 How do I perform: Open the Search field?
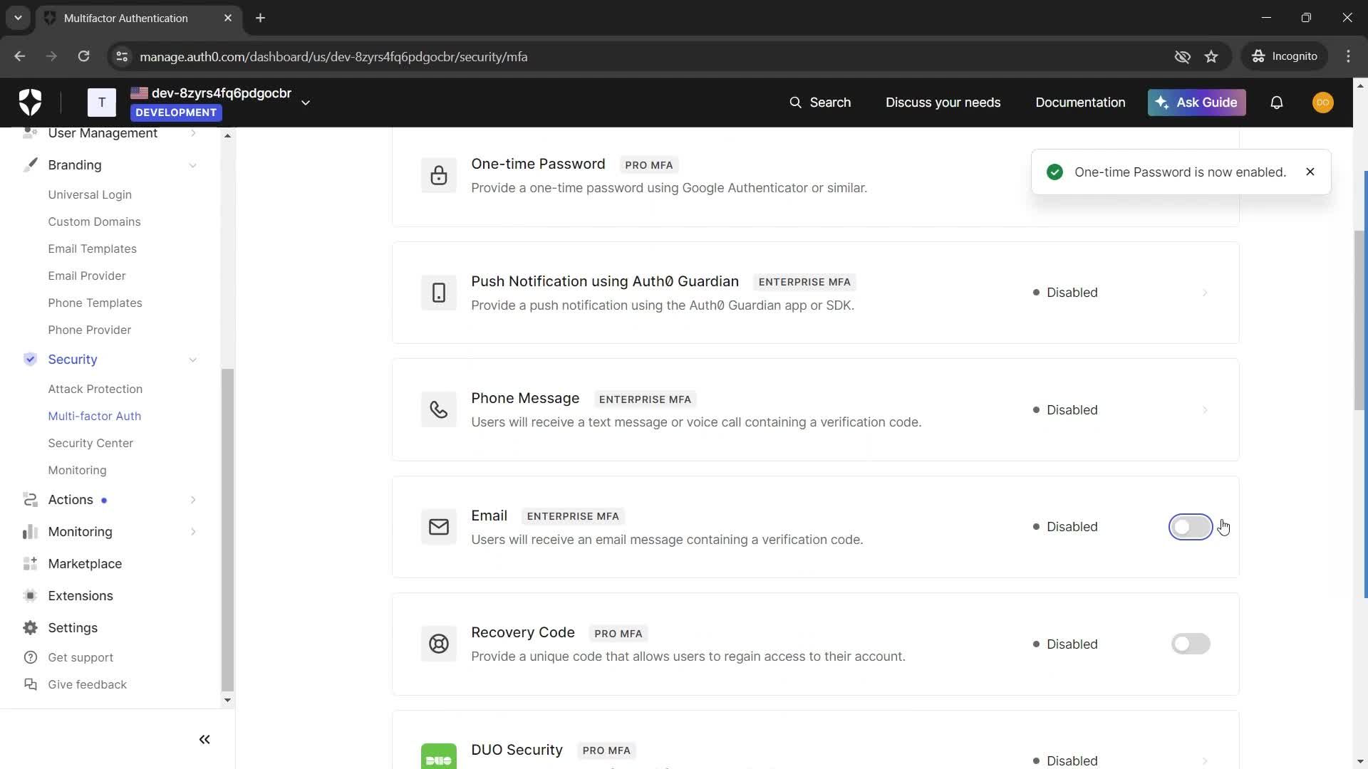(819, 103)
